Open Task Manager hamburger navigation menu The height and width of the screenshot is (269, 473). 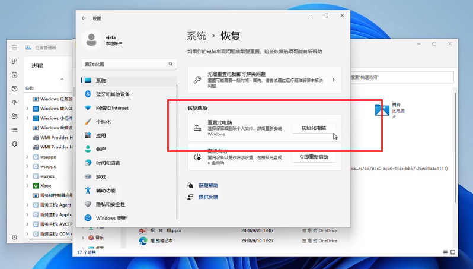14,61
